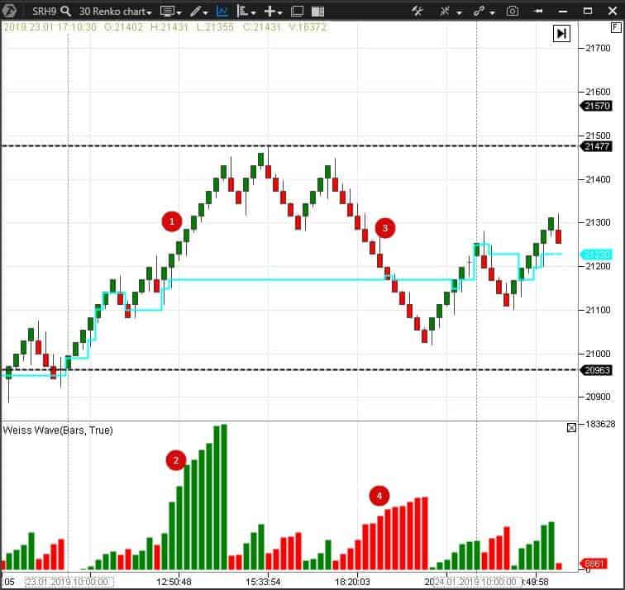The width and height of the screenshot is (625, 590).
Task: Click the window template square icon
Action: click(x=298, y=12)
